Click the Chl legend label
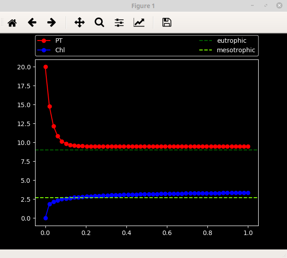The width and height of the screenshot is (287, 258). click(60, 50)
